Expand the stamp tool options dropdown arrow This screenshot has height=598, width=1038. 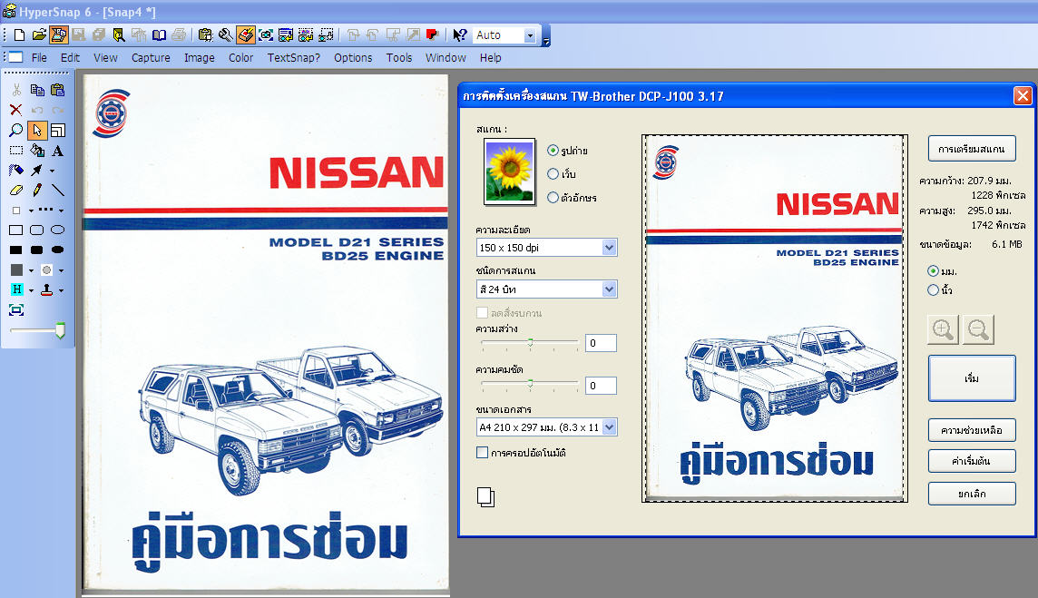click(x=62, y=290)
